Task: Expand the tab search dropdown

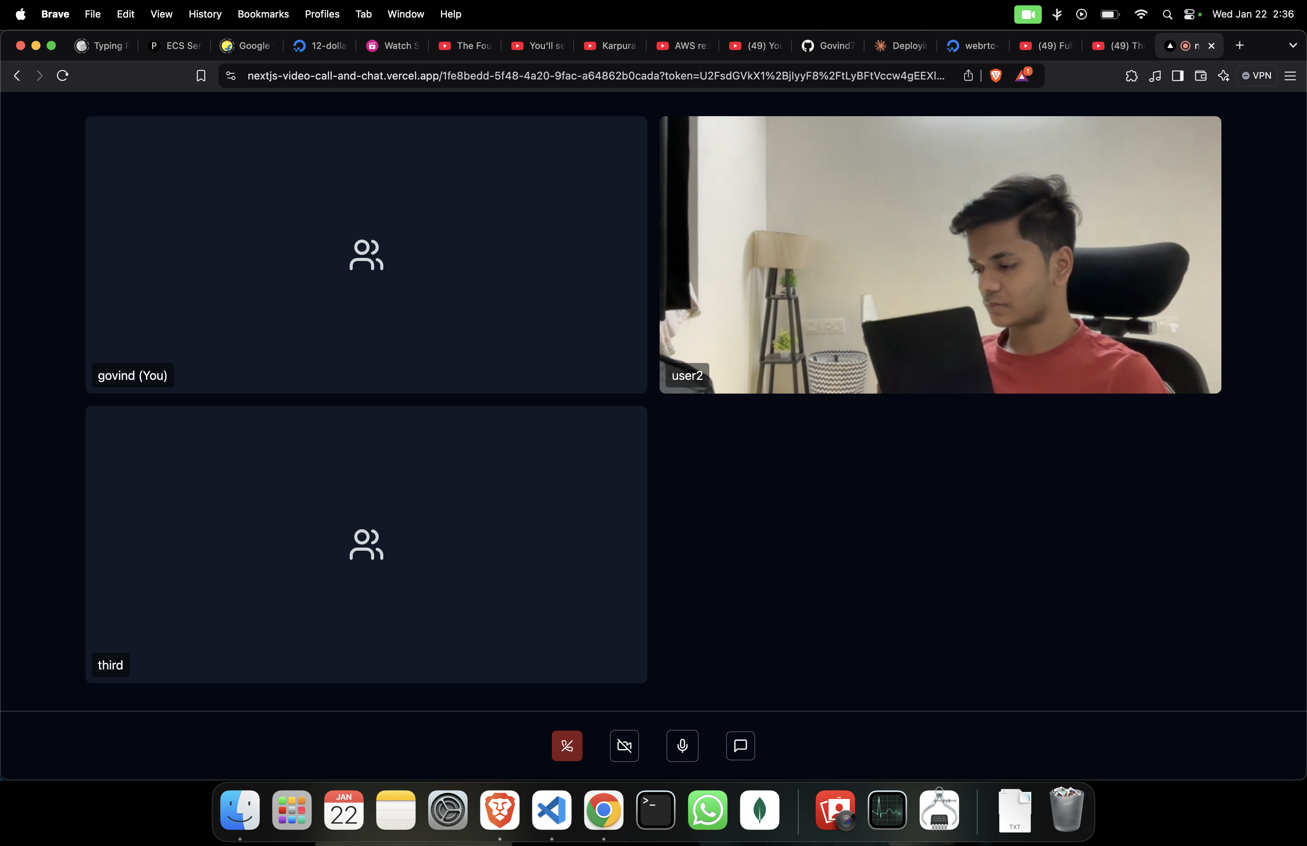Action: (x=1293, y=45)
